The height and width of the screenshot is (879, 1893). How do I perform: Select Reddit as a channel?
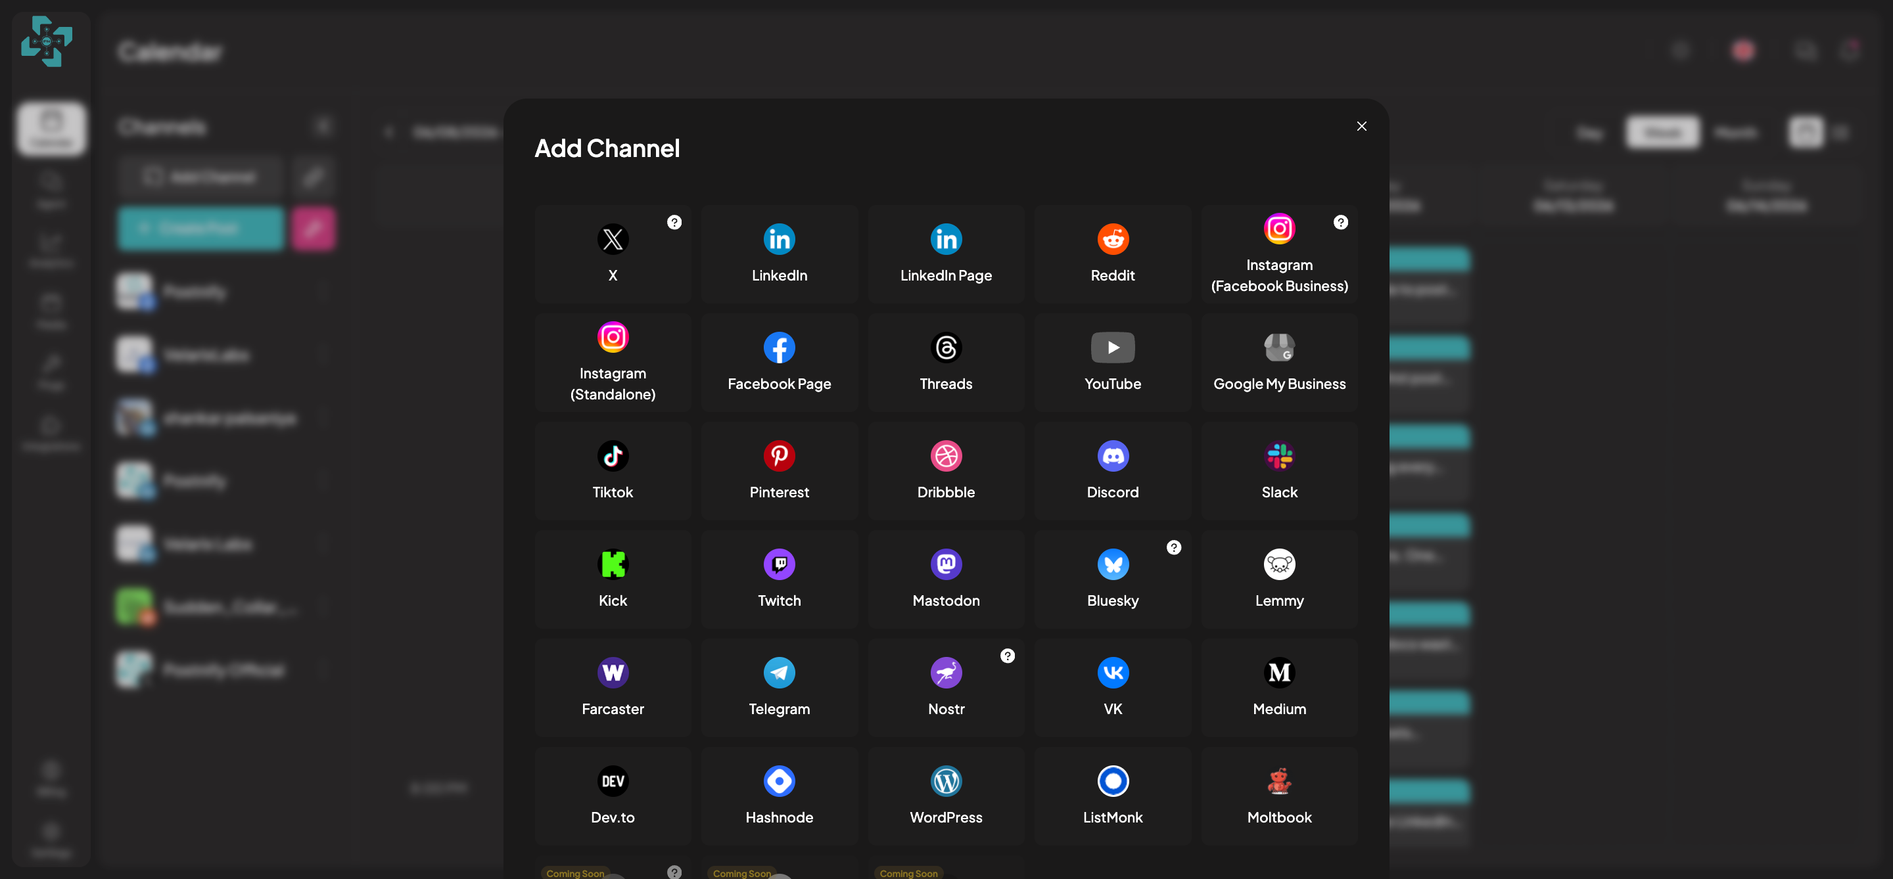coord(1113,254)
